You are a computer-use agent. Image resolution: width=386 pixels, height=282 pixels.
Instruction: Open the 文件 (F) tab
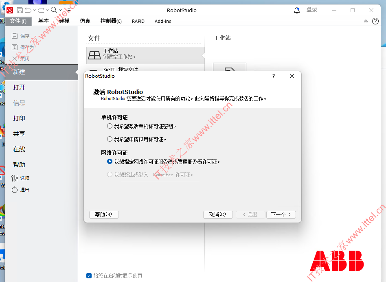point(18,21)
